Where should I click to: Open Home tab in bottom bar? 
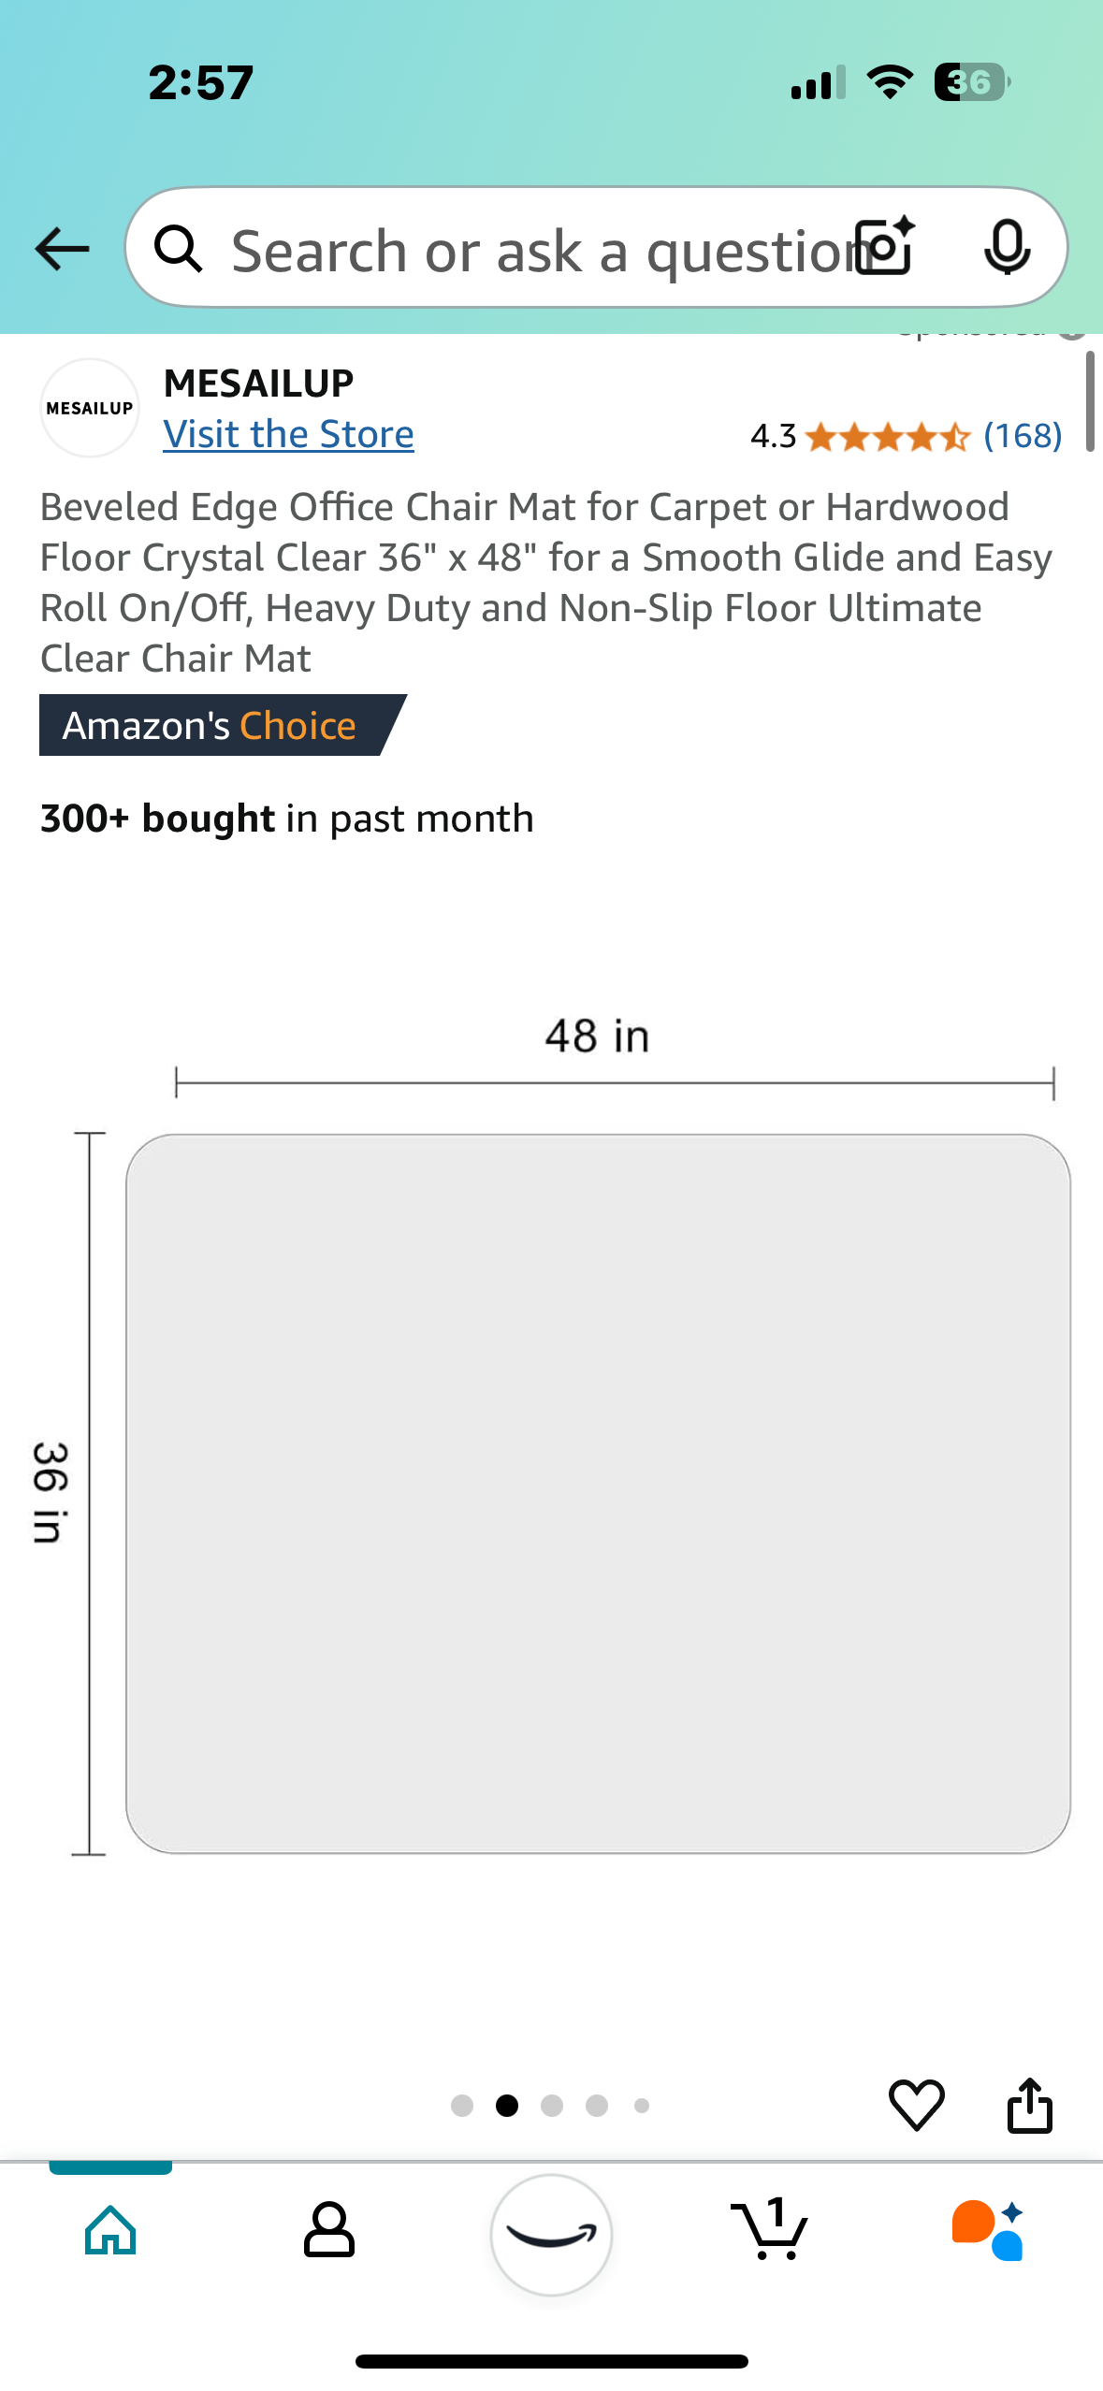[110, 2230]
